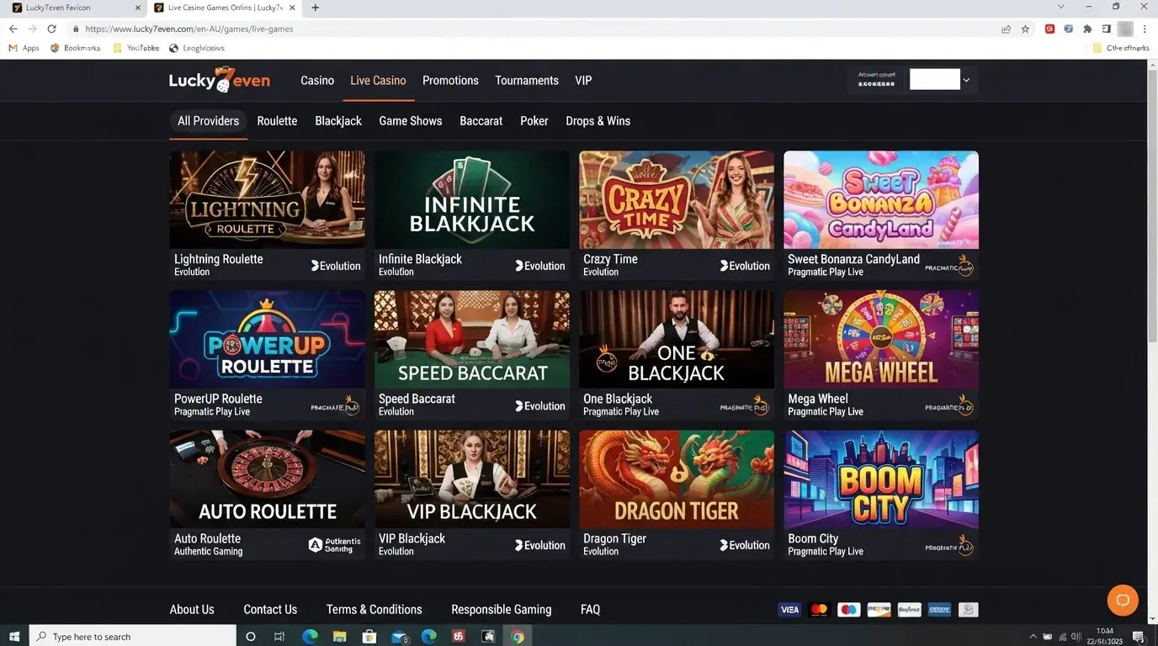1158x646 pixels.
Task: Click the Lucky7even logo
Action: (x=220, y=80)
